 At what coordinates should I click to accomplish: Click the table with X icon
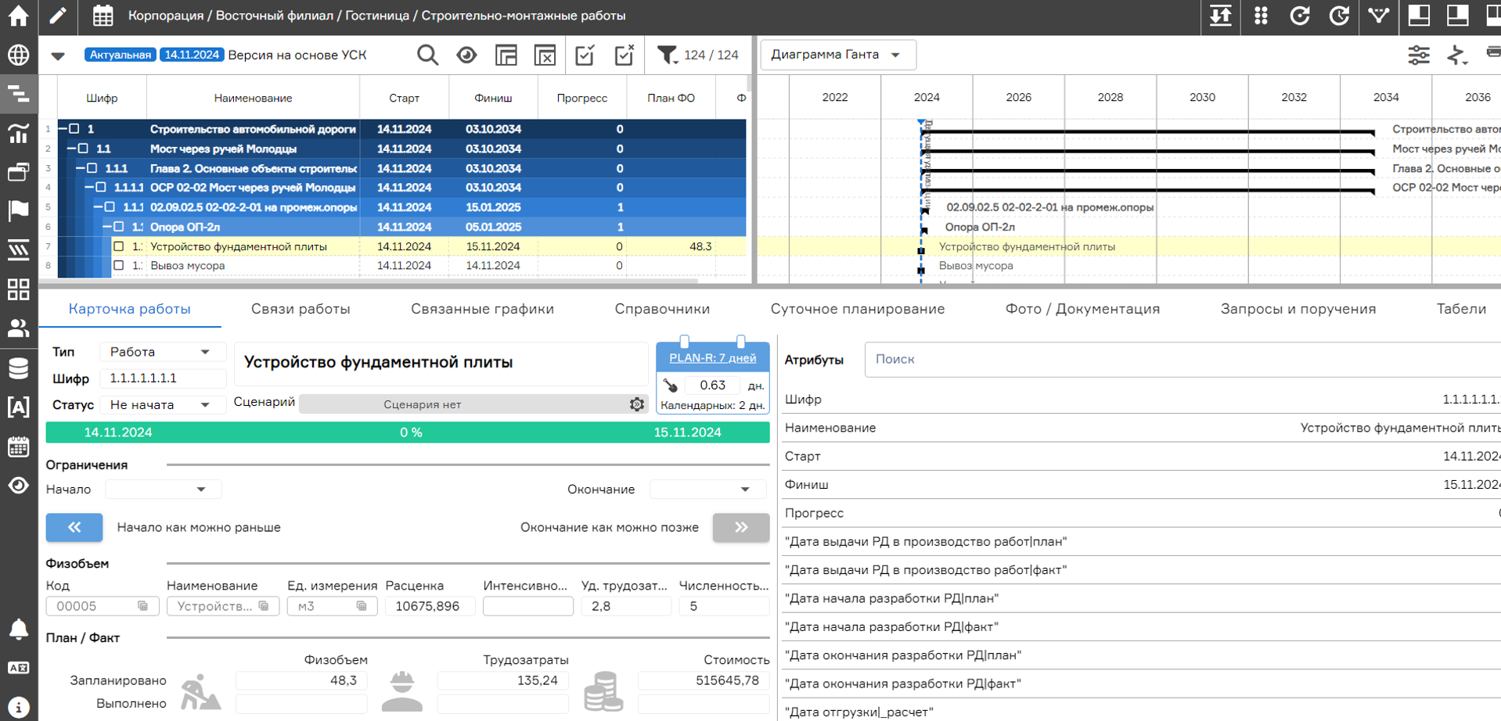(545, 55)
